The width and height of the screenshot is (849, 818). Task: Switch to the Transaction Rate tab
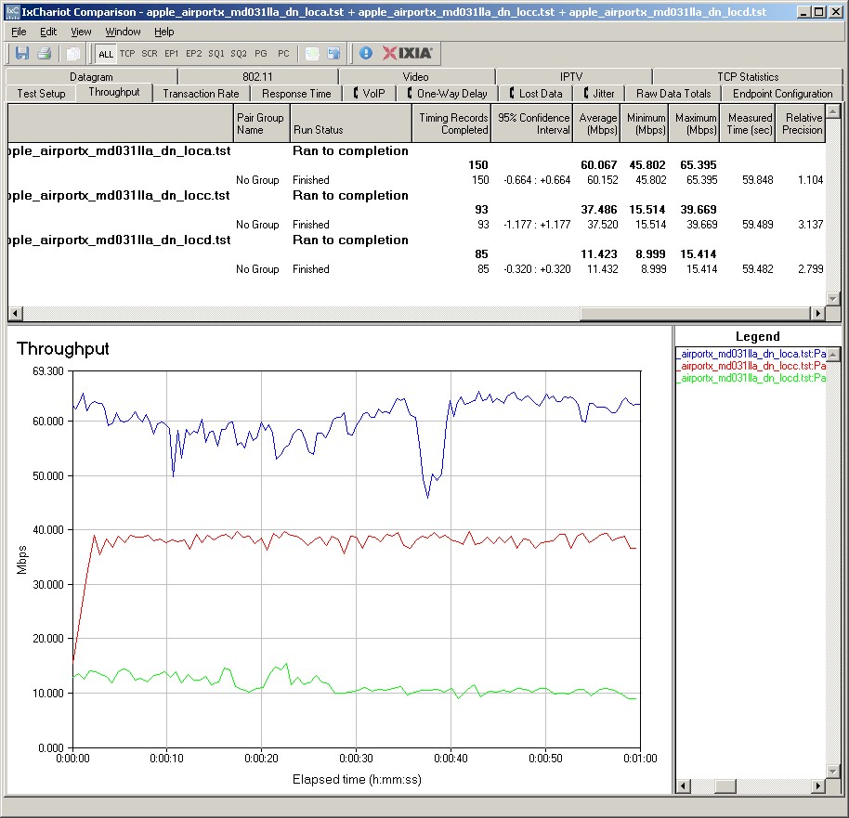tap(201, 94)
